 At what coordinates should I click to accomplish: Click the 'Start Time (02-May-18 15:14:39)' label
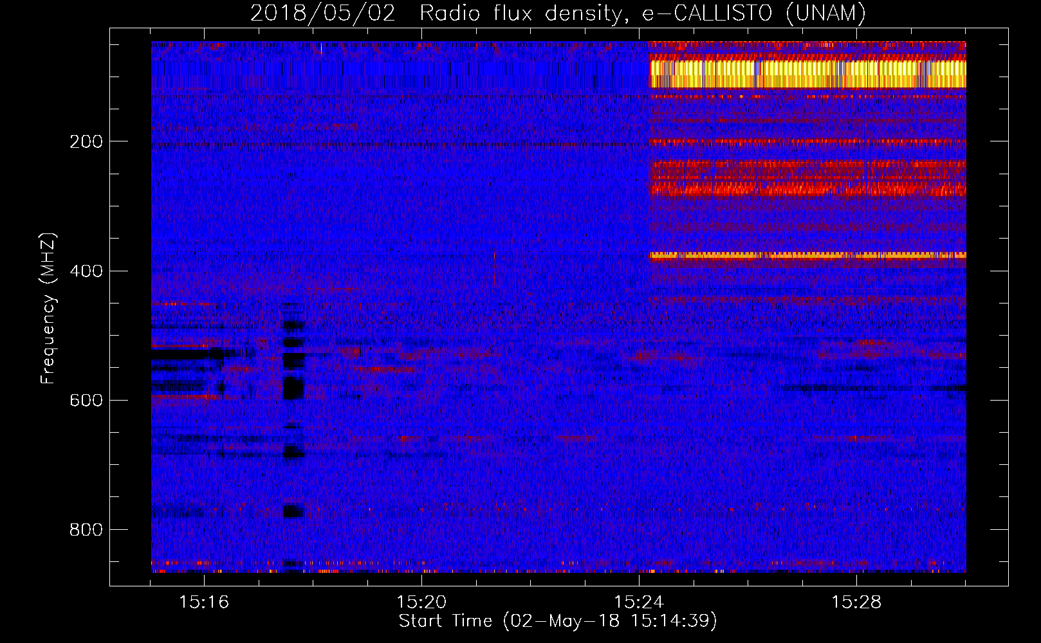pos(558,621)
